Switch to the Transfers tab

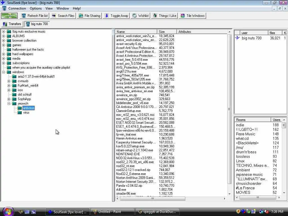[x=12, y=24]
